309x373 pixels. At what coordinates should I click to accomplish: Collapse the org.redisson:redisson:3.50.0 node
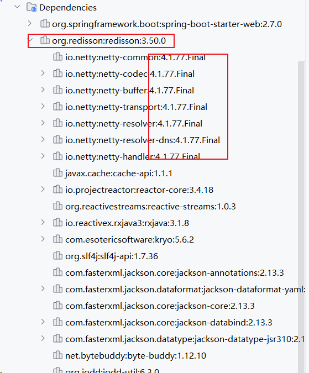30,40
